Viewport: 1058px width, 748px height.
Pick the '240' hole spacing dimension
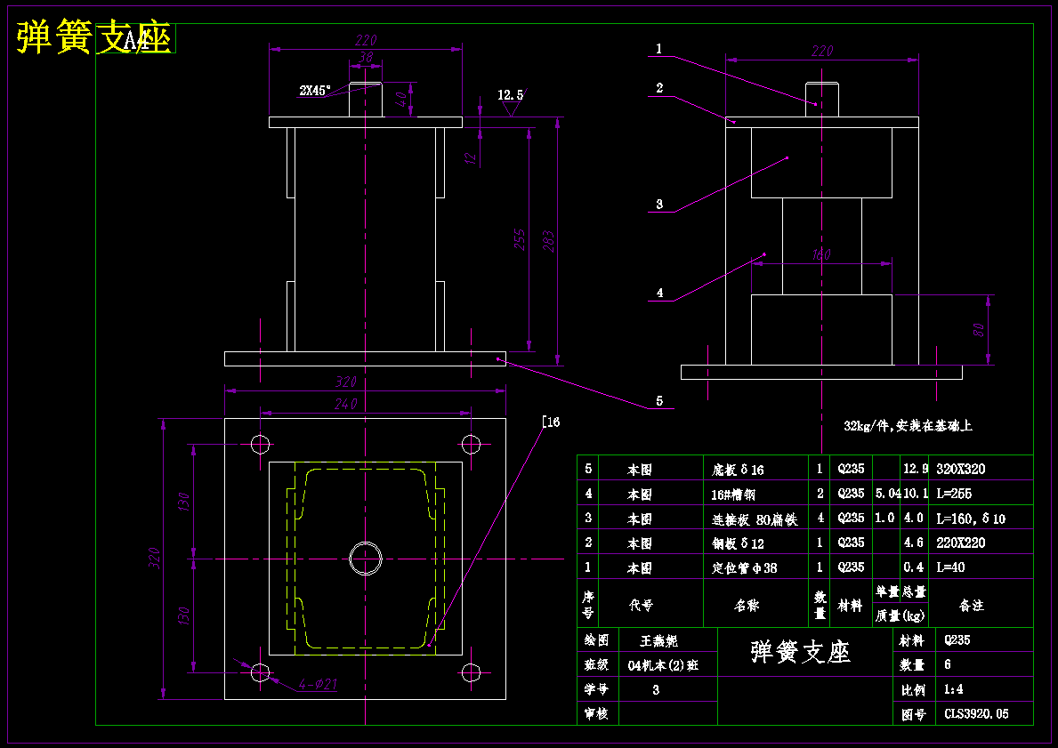tap(345, 404)
